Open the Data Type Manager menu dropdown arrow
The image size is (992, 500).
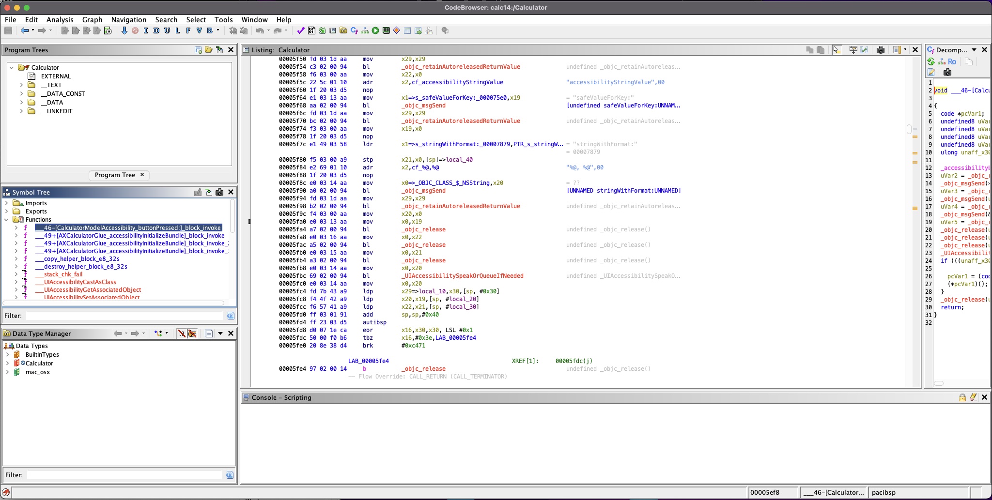point(220,333)
